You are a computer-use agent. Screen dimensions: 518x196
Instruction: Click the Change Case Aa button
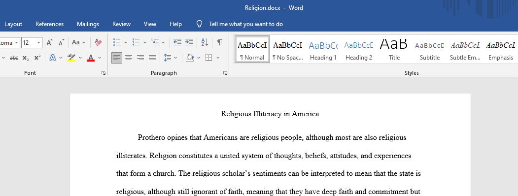(x=75, y=42)
